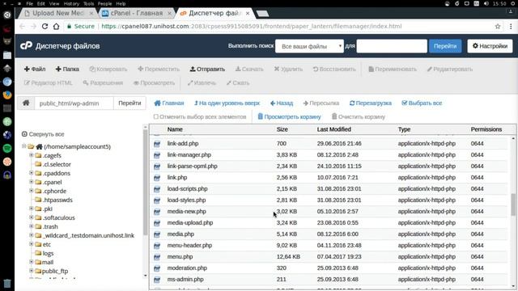Upload files using Отправить
This screenshot has width=518, height=291.
207,69
